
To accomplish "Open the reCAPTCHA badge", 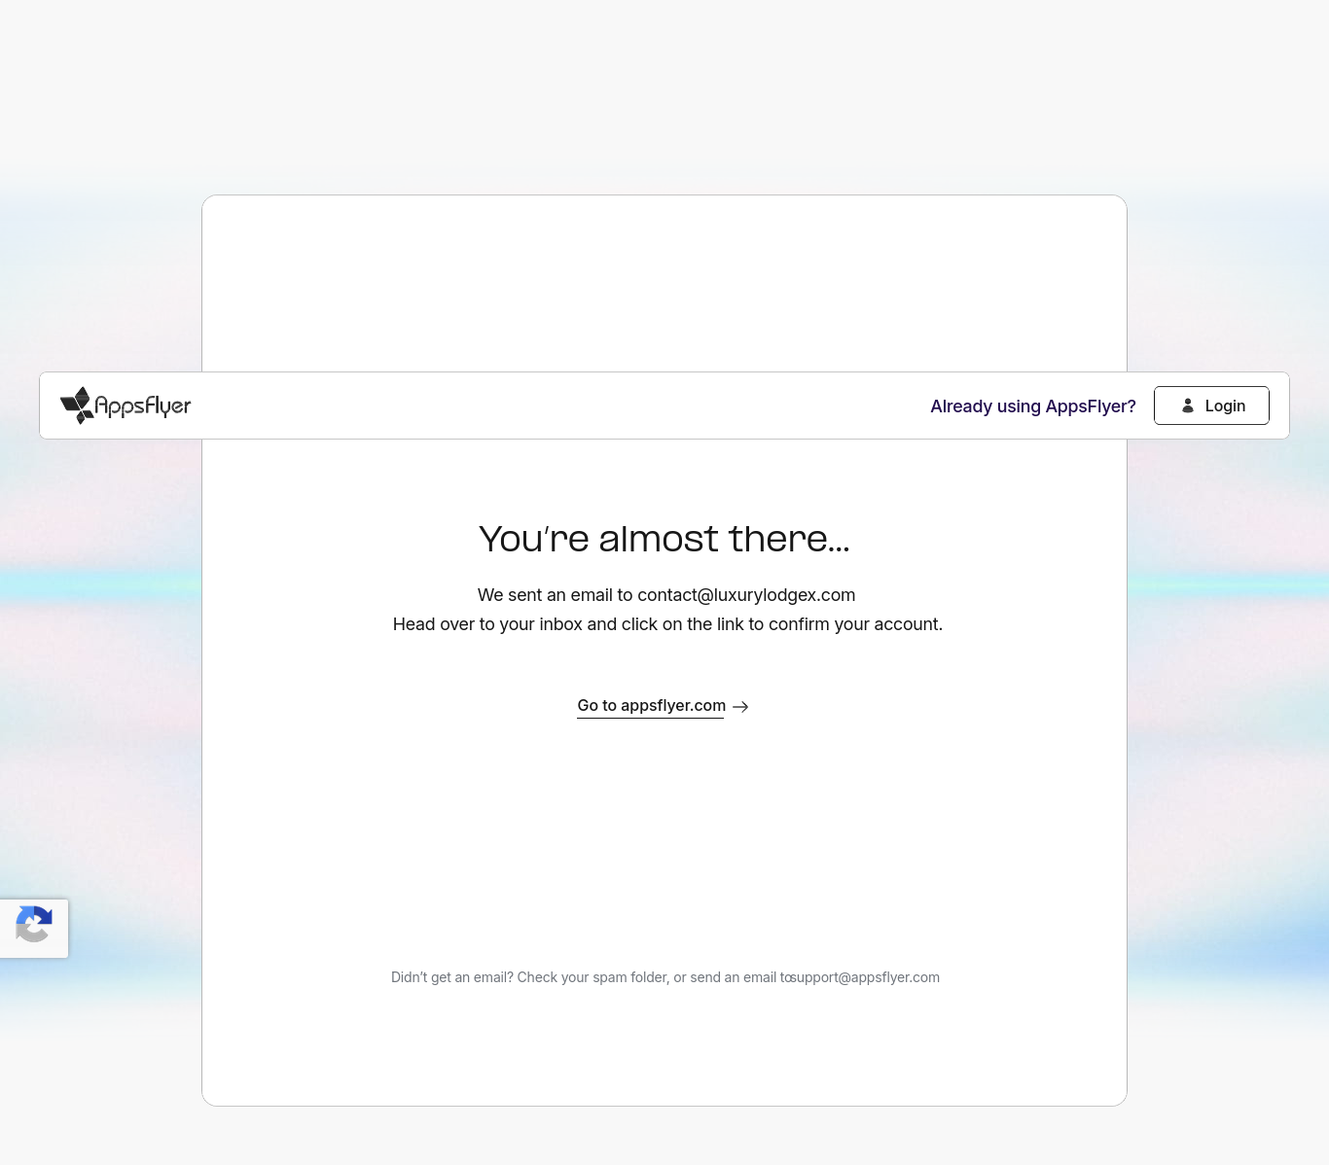I will pos(34,928).
